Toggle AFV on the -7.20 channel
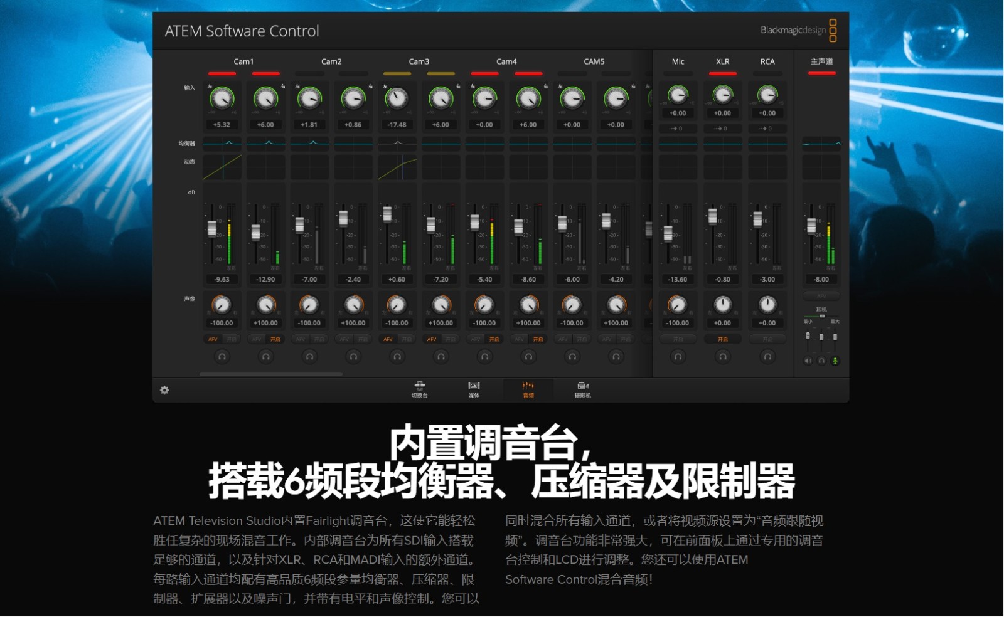 click(432, 339)
